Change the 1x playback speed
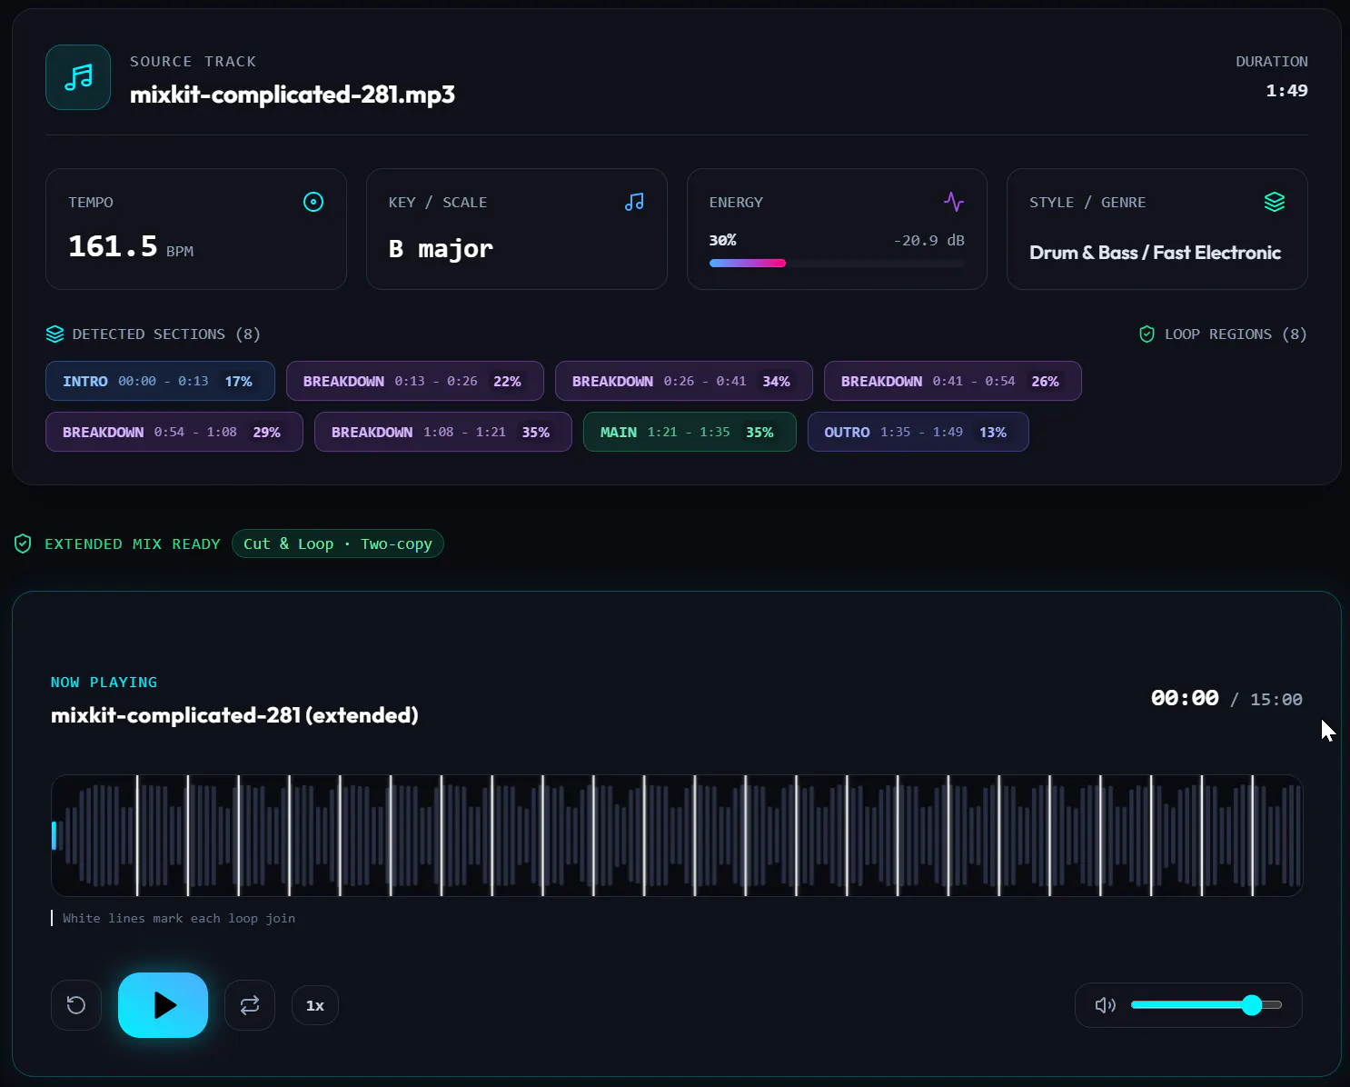This screenshot has width=1350, height=1087. click(315, 1005)
